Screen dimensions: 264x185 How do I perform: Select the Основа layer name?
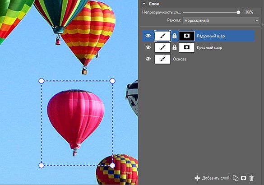[x=180, y=59]
